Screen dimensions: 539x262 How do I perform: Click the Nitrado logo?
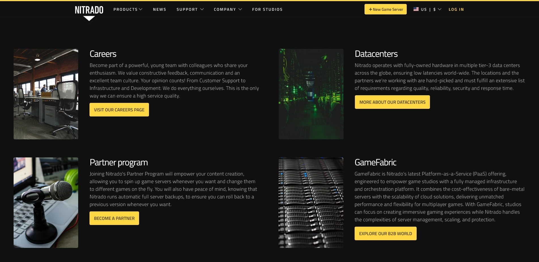click(x=89, y=10)
